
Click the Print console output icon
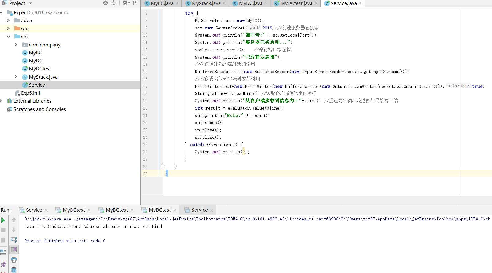pos(14,260)
